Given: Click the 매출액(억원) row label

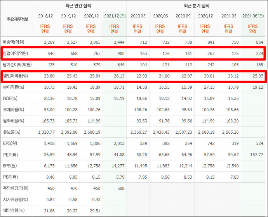Looking at the screenshot, I should click(x=14, y=42).
